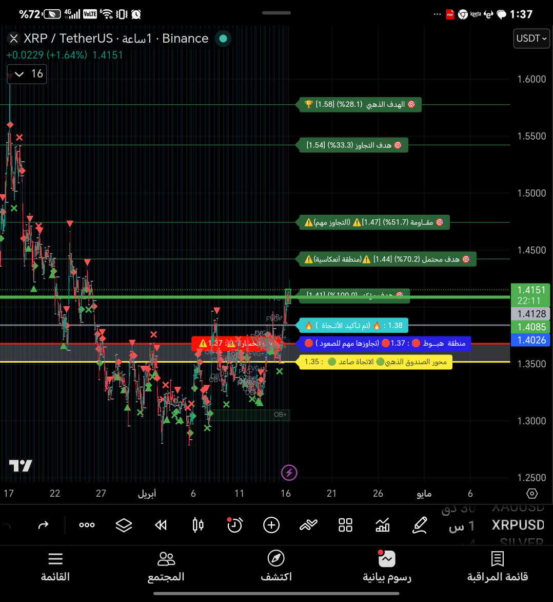Change chart type via candlestick icon

(198, 525)
